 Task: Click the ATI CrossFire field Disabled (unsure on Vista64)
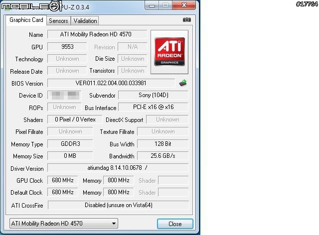pyautogui.click(x=118, y=205)
